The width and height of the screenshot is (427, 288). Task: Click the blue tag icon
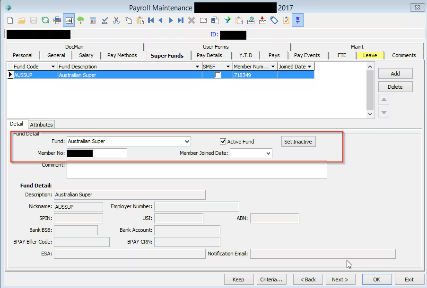pos(274,20)
